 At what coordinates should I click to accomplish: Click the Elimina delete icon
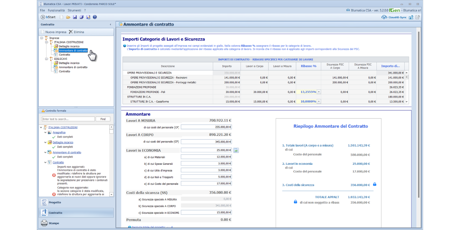click(71, 32)
